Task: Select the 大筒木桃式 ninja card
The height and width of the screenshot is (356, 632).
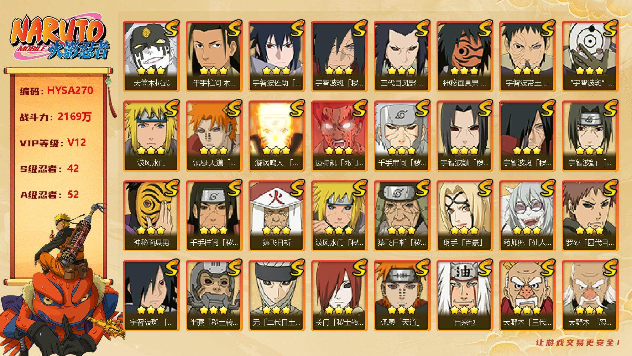Action: pyautogui.click(x=151, y=56)
